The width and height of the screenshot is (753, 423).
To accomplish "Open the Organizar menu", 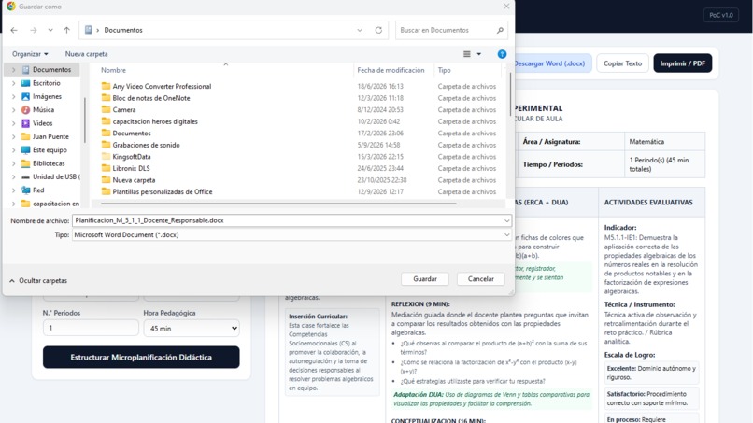I will tap(30, 54).
